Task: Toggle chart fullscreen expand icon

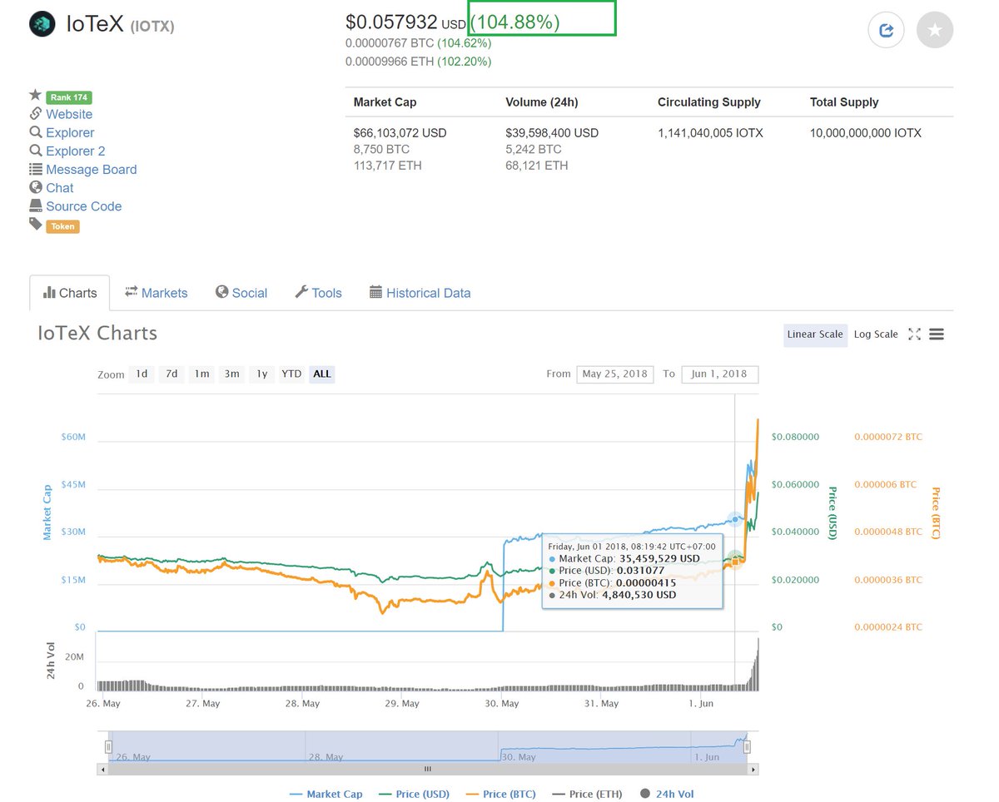Action: (x=914, y=334)
